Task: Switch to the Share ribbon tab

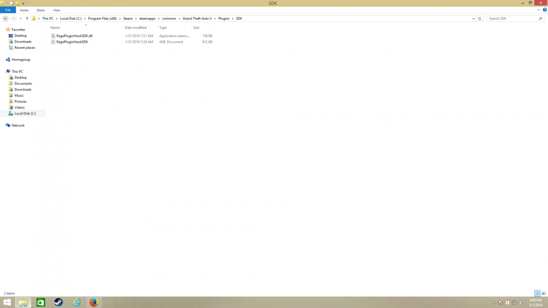Action: pyautogui.click(x=41, y=10)
